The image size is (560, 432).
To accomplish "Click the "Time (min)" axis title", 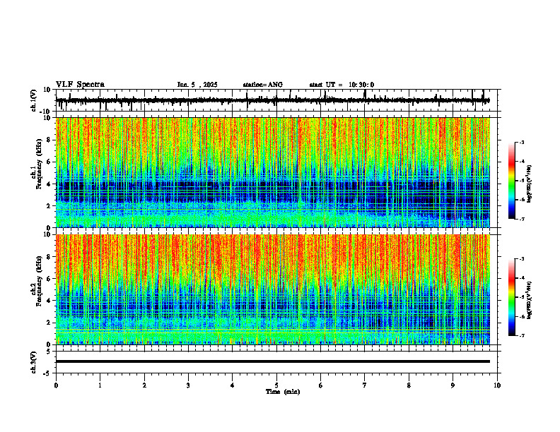I will coord(283,392).
